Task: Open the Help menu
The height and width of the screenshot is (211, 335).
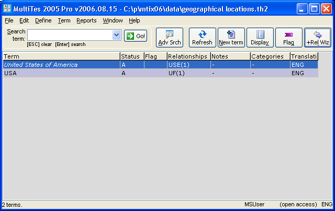Action: coord(135,20)
